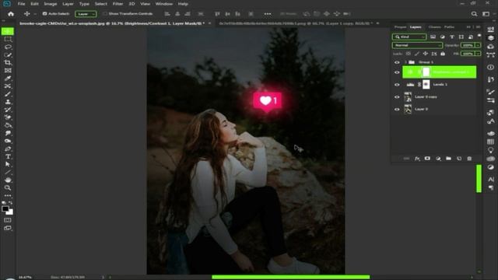Toggle the layer filter on/off switch

pos(479,36)
